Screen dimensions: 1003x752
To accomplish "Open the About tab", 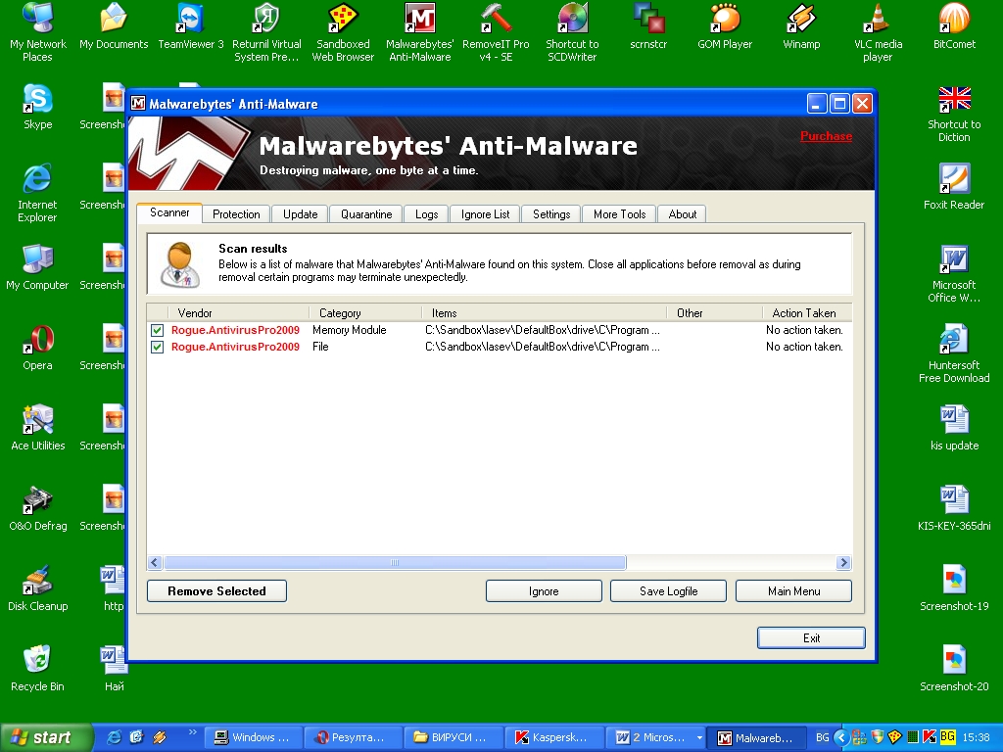I will tap(682, 214).
